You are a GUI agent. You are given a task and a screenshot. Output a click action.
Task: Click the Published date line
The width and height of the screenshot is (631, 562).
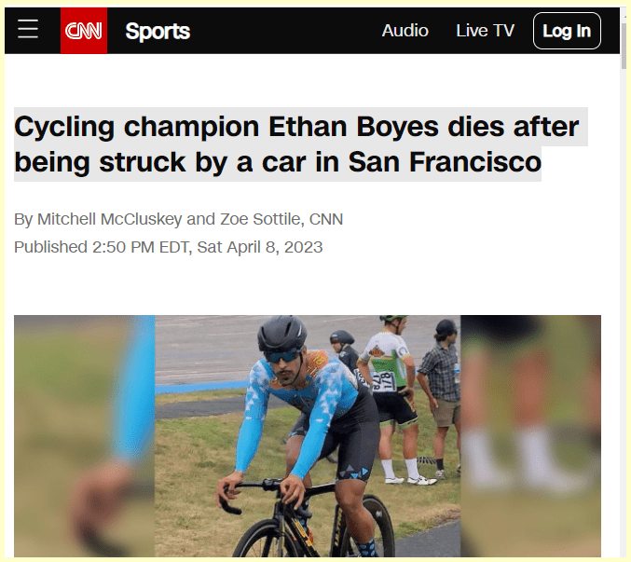169,247
